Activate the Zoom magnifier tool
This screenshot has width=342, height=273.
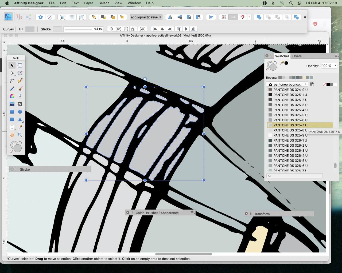point(20,135)
